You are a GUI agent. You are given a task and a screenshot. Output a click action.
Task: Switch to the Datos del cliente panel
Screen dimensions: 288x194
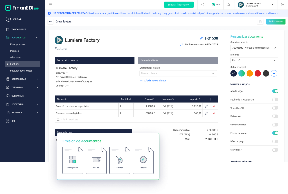click(177, 60)
